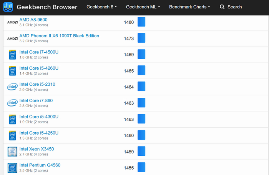Click the Xeon badge beside Xeon X3450
The height and width of the screenshot is (175, 269).
(12, 152)
